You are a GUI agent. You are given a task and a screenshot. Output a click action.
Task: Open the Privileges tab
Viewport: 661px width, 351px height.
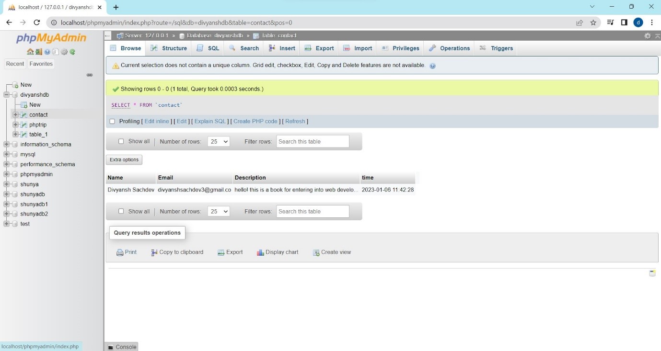401,48
